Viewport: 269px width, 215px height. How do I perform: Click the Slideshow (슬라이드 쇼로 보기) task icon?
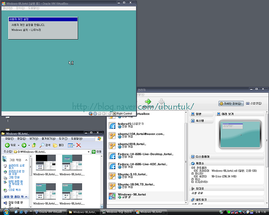(x=5, y=166)
